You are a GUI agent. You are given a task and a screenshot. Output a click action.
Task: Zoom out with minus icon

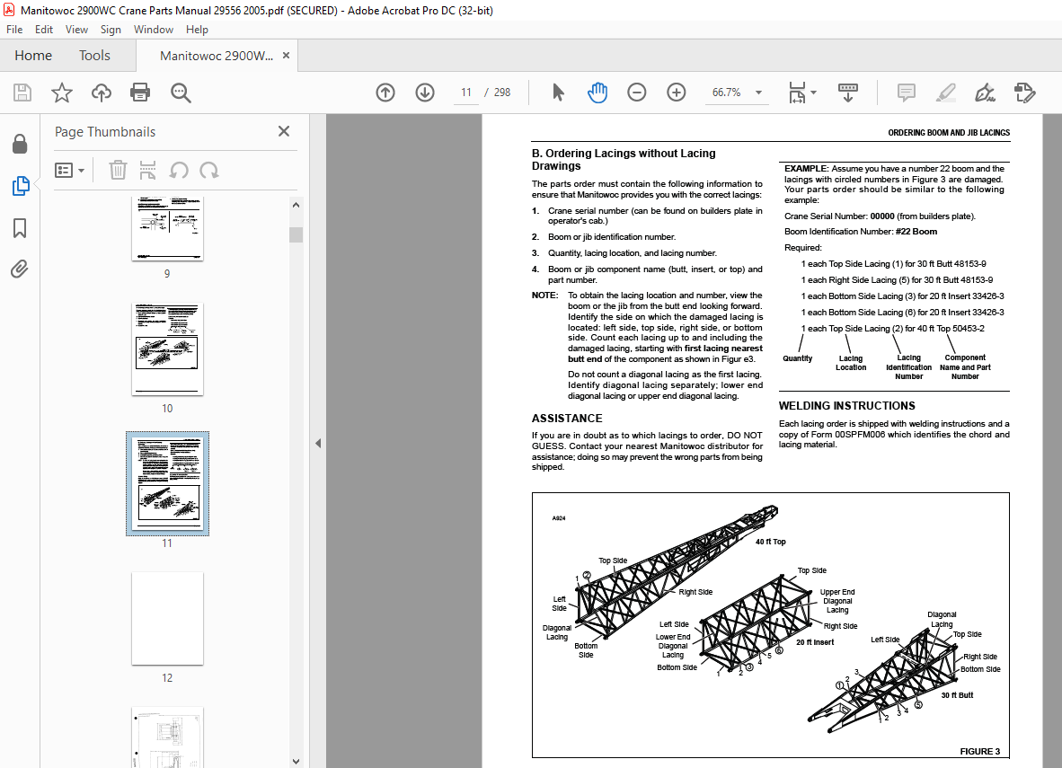click(637, 93)
